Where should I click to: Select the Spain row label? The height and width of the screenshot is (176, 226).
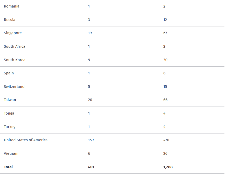[x=9, y=73]
